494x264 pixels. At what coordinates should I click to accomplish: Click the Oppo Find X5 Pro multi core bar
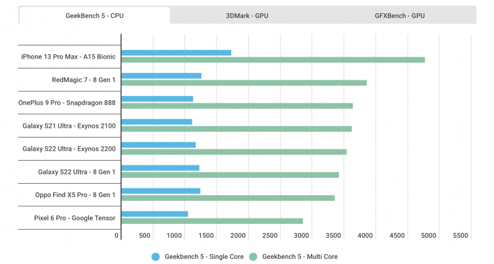(228, 198)
